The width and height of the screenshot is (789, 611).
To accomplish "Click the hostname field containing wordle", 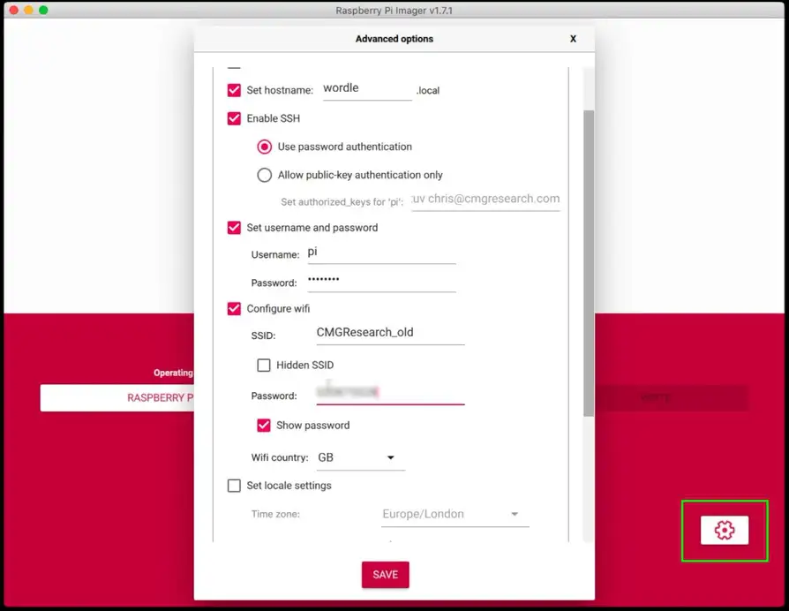I will (367, 89).
